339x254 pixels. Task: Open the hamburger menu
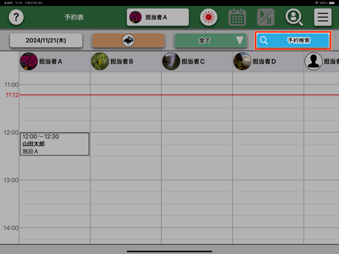(322, 17)
